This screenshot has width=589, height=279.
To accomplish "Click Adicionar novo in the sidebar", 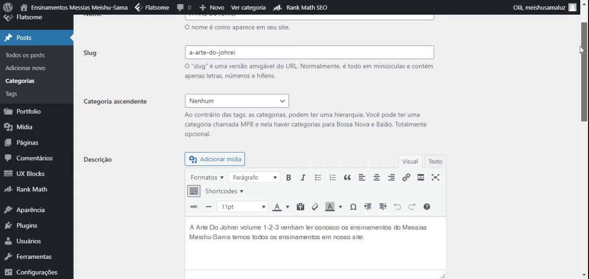I will coord(25,68).
